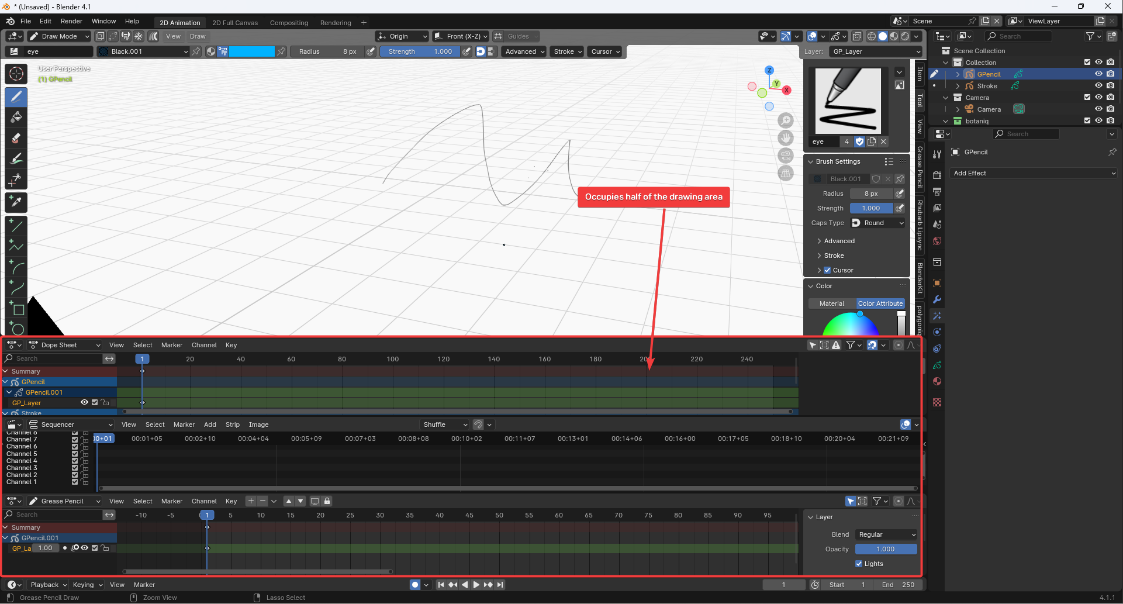Image resolution: width=1123 pixels, height=604 pixels.
Task: Open the Render menu
Action: point(71,21)
